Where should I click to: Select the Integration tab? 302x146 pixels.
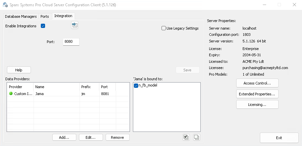[x=63, y=16]
